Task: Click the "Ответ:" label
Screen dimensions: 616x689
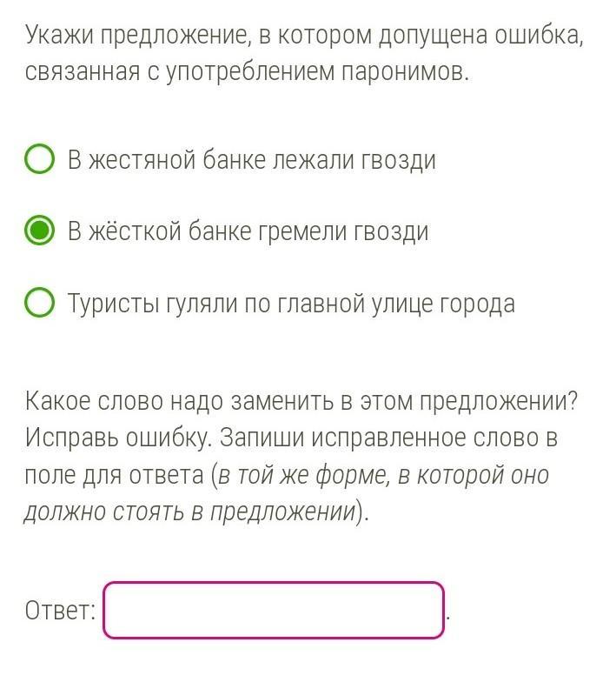Action: tap(60, 611)
